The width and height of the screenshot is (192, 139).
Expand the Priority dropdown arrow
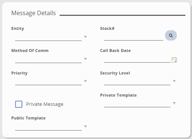click(85, 81)
